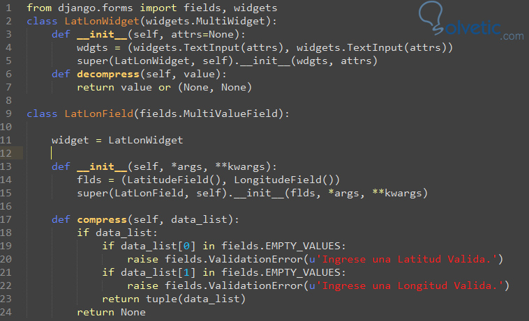529x321 pixels.
Task: Click line number 9 in the gutter
Action: point(7,113)
